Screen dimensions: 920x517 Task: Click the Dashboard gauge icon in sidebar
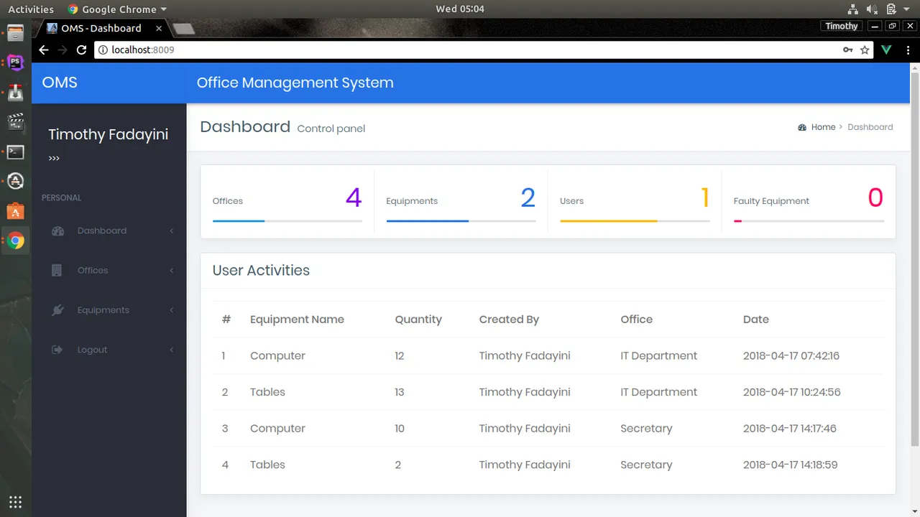(58, 231)
